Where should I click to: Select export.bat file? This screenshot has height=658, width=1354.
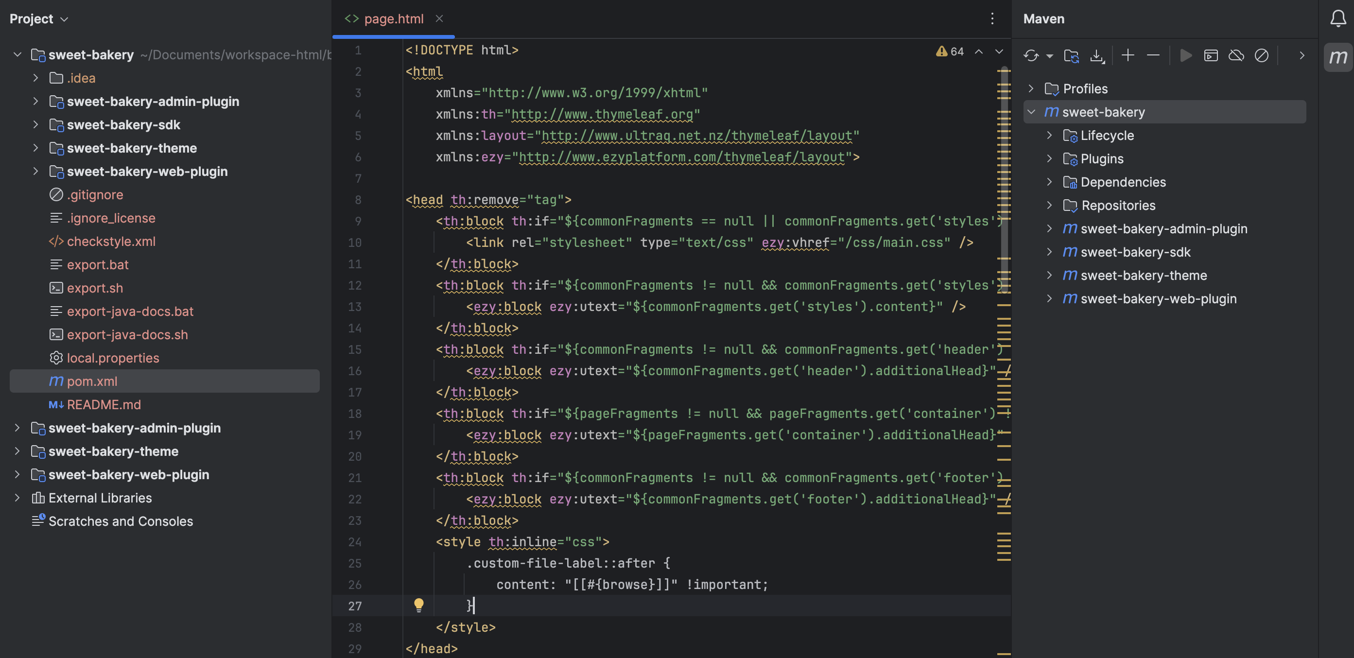[x=97, y=264]
